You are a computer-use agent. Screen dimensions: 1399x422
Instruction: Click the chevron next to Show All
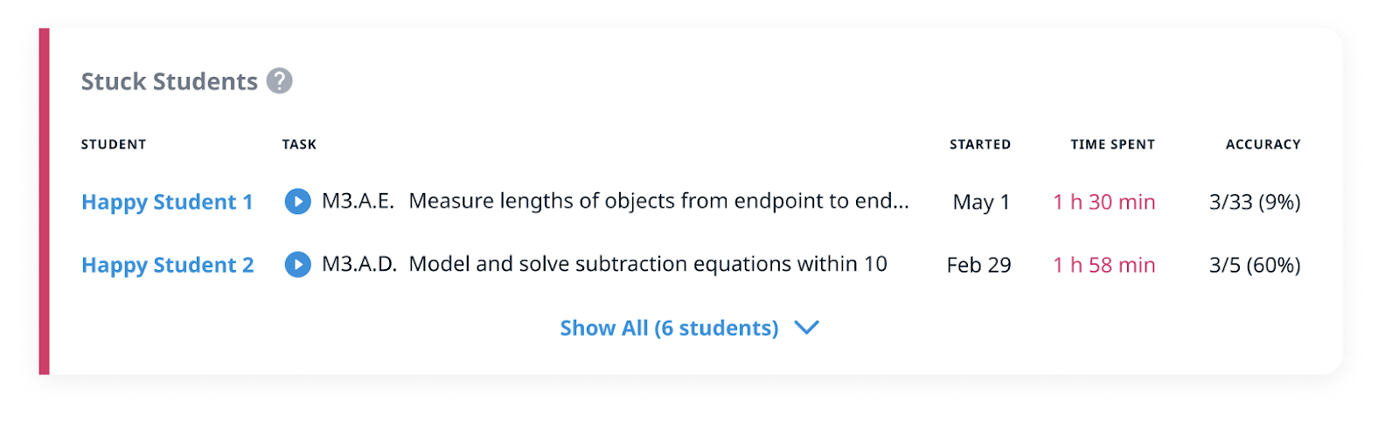pyautogui.click(x=806, y=328)
